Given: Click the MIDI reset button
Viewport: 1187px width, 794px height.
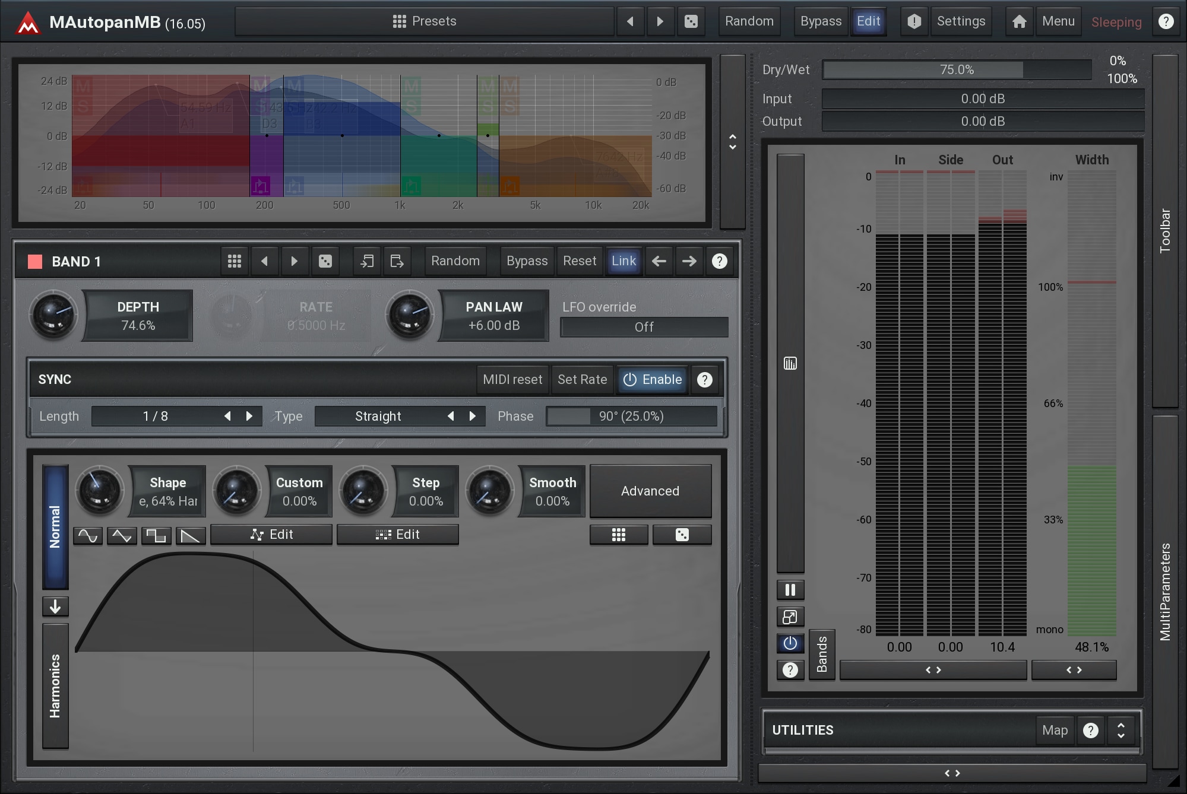Looking at the screenshot, I should point(512,380).
